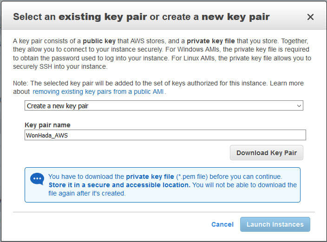This screenshot has width=327, height=242.
Task: Click 'Store it in a secure' bold text
Action: click(119, 185)
